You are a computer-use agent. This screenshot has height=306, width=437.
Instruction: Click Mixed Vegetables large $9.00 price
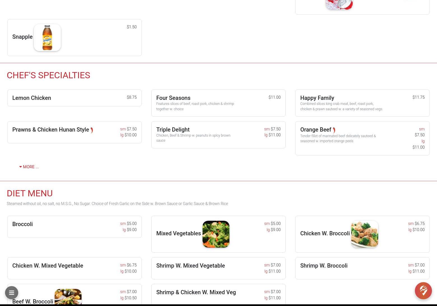tap(276, 230)
